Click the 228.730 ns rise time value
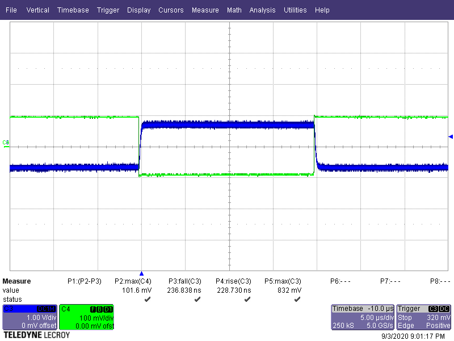The height and width of the screenshot is (341, 454). tap(234, 290)
